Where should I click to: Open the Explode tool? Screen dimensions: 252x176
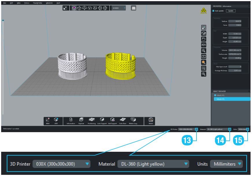81,119
